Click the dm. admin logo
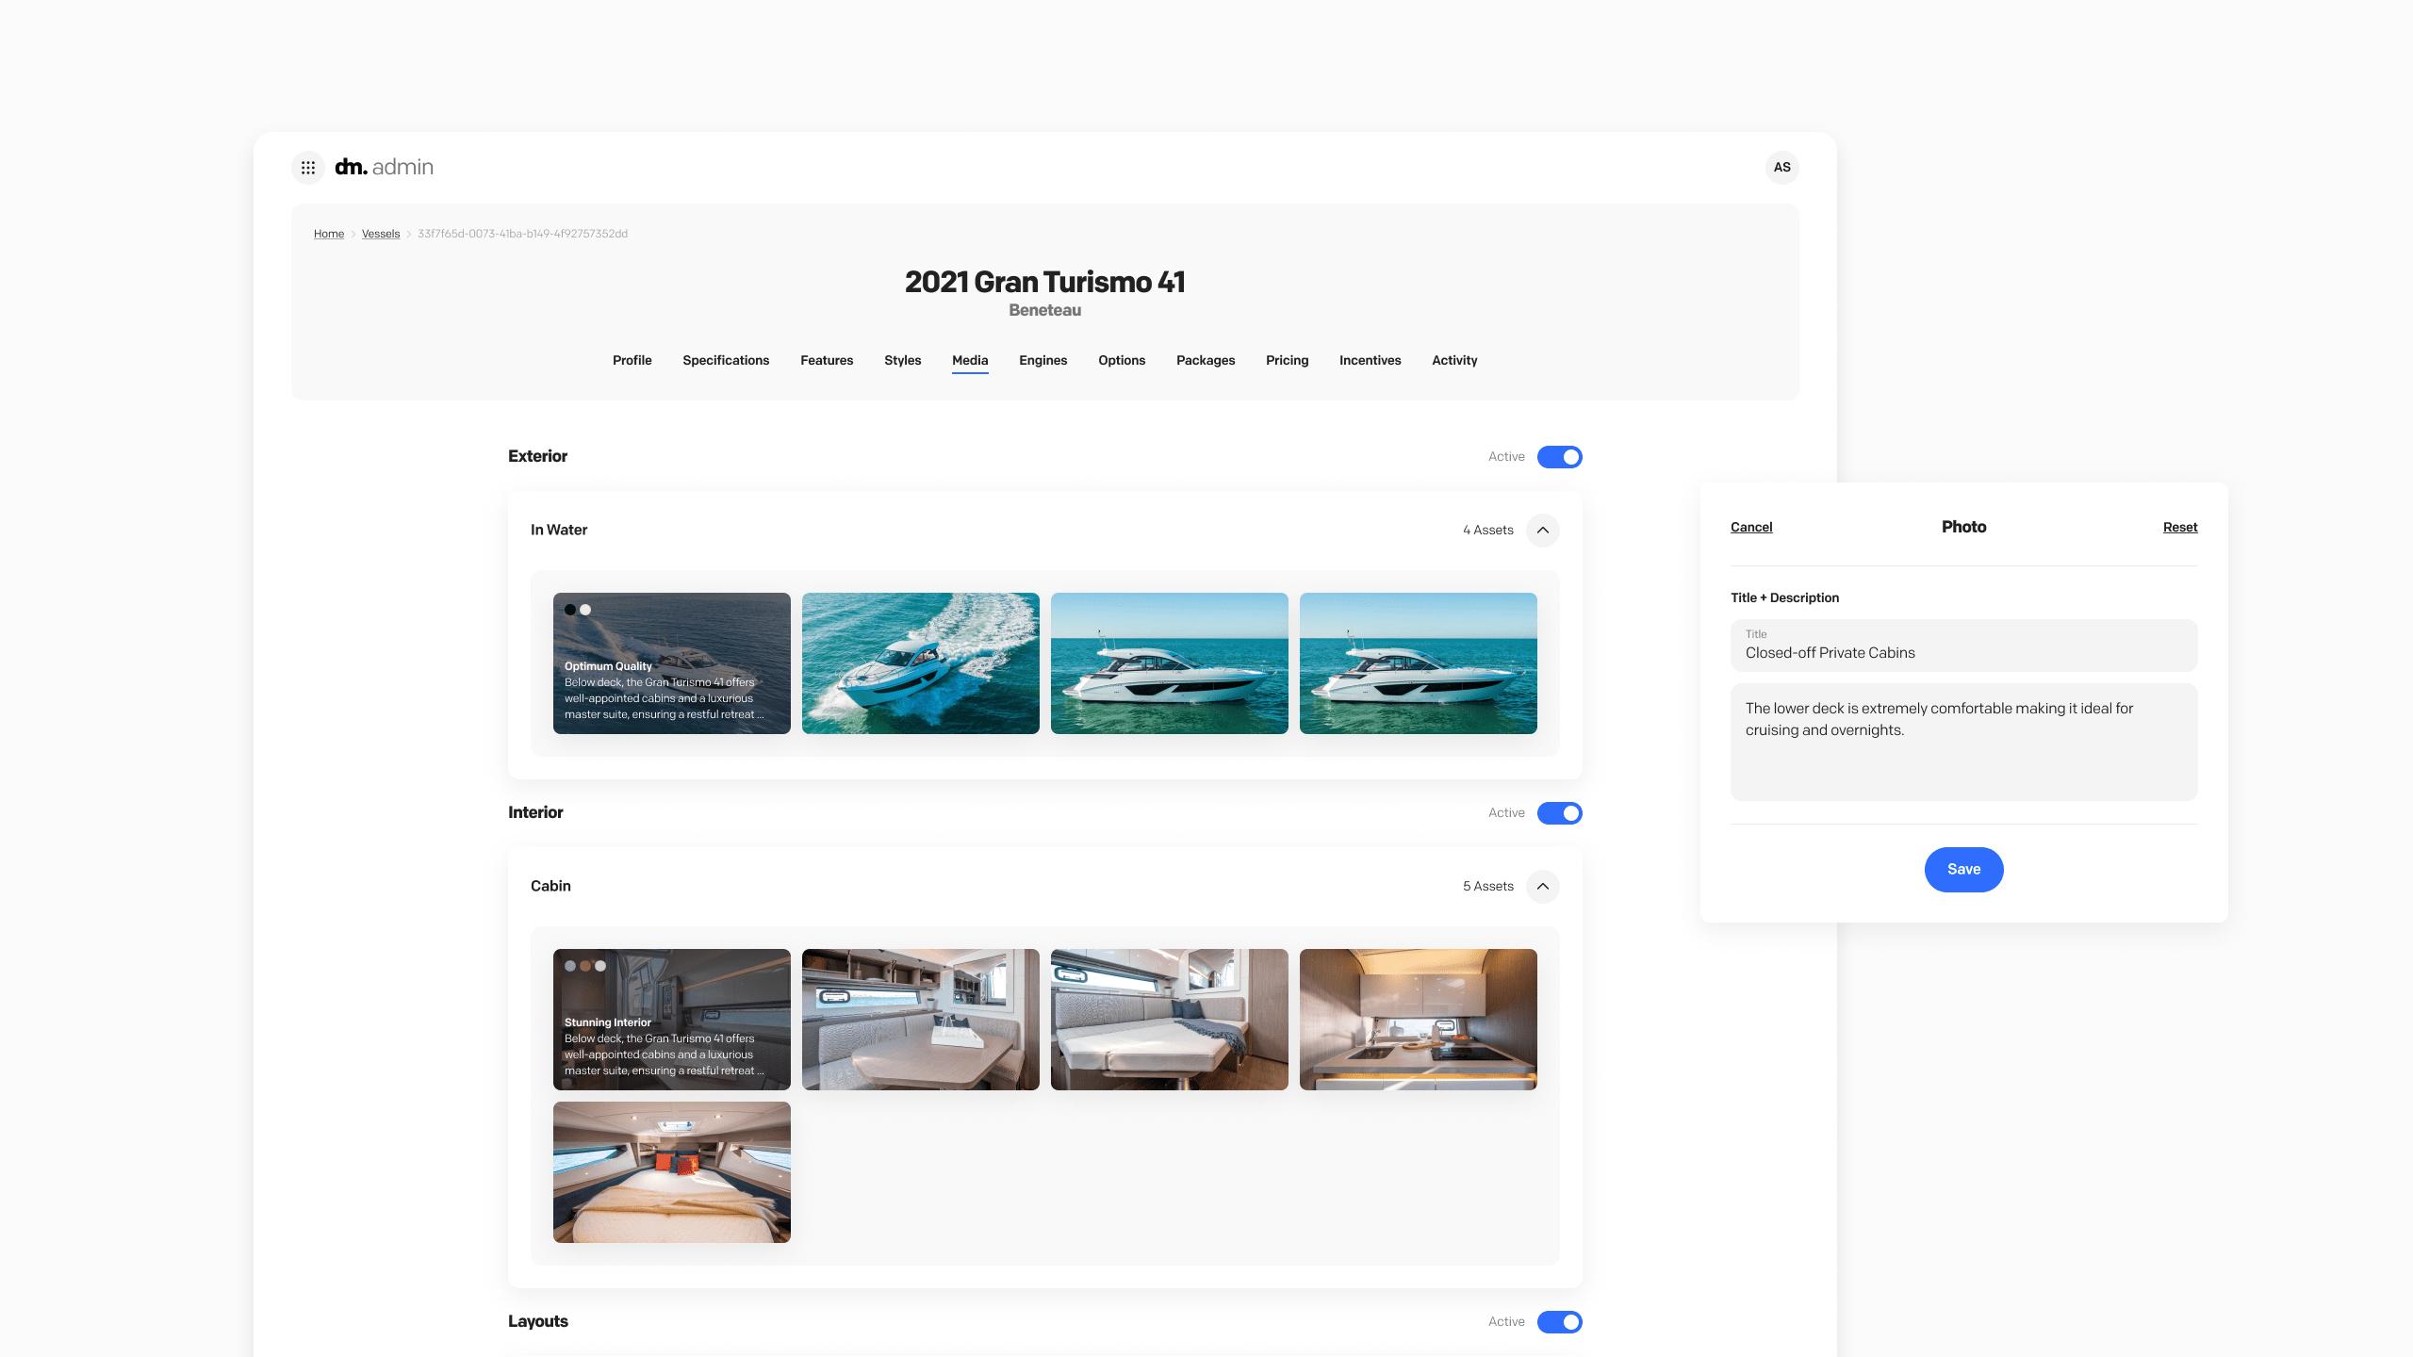 click(385, 168)
